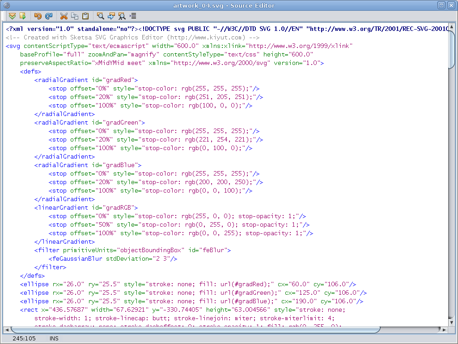Open the Find and Replace tool
458x344 pixels.
click(x=122, y=16)
